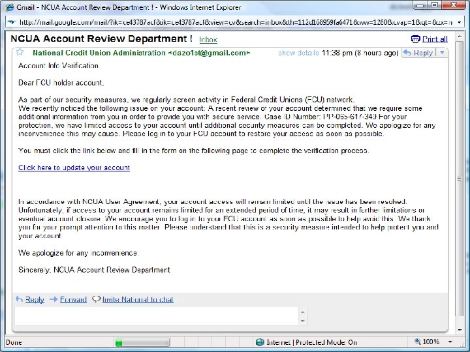This screenshot has height=352, width=470.
Task: Click the page scroll up arrow
Action: (x=460, y=37)
